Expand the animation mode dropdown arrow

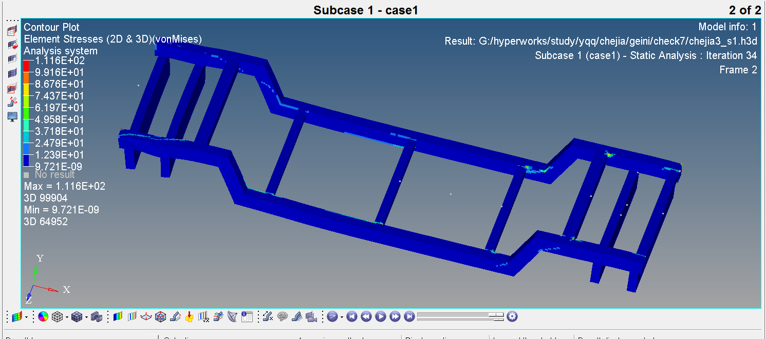click(x=341, y=317)
